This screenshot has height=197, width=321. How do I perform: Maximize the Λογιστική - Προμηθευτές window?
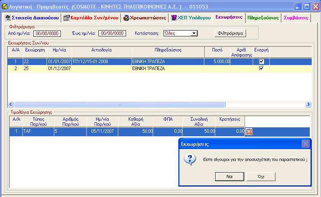tap(307, 7)
